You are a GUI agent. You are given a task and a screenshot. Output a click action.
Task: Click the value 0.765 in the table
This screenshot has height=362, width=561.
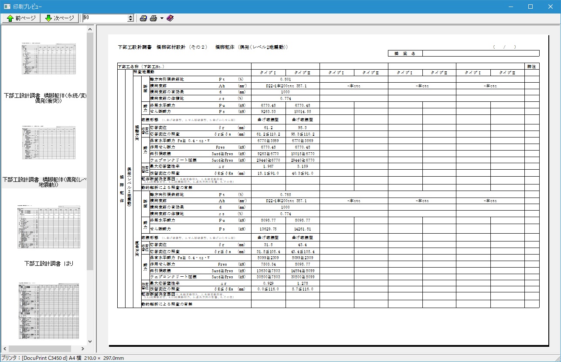tap(286, 194)
